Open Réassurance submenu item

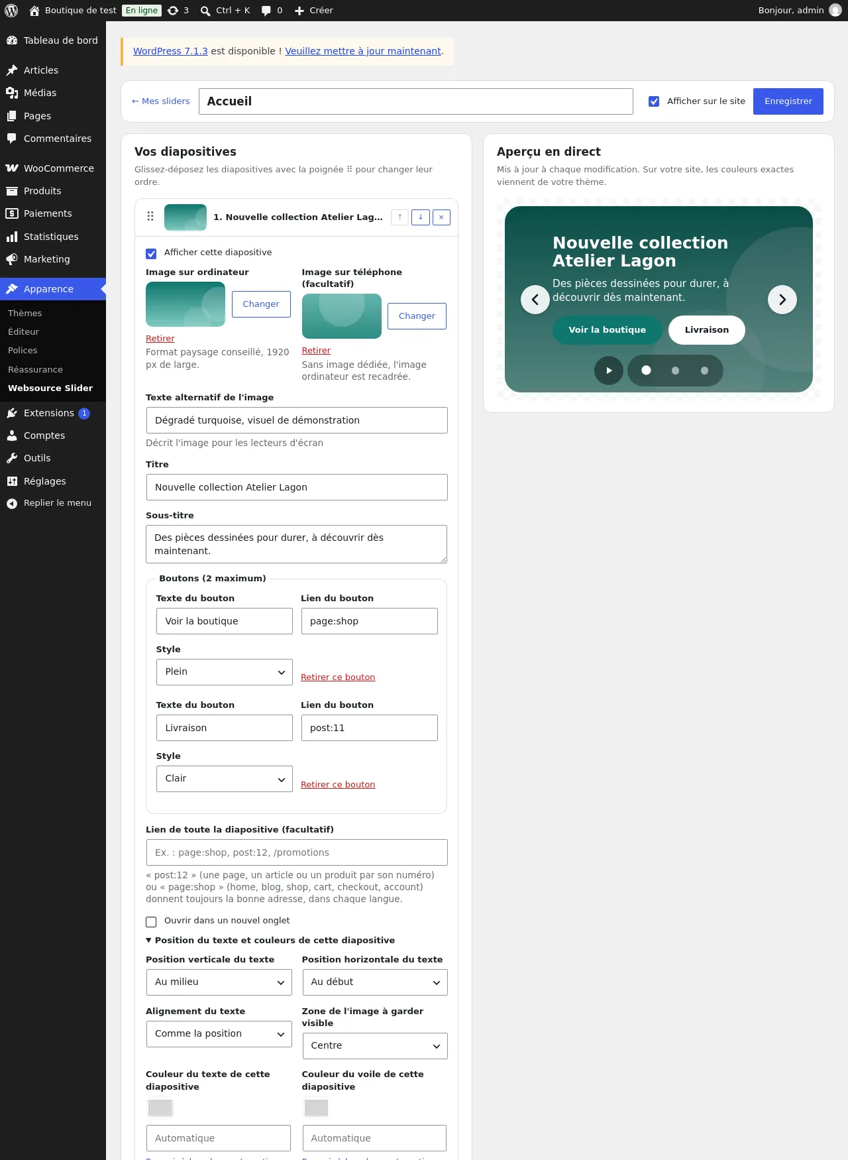pyautogui.click(x=35, y=369)
